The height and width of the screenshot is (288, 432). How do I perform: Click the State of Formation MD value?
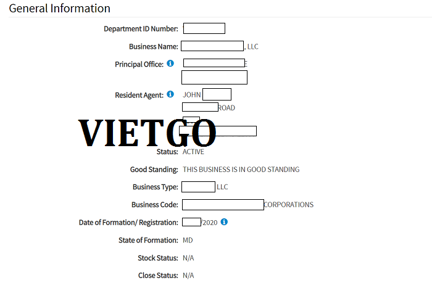[x=188, y=241]
